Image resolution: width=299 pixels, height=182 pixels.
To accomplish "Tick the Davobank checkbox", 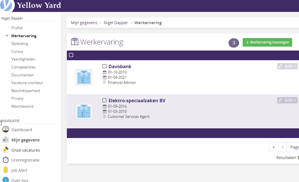I will pyautogui.click(x=104, y=66).
